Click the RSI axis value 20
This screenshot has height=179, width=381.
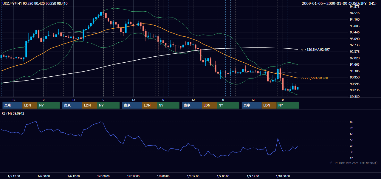tap(352, 158)
